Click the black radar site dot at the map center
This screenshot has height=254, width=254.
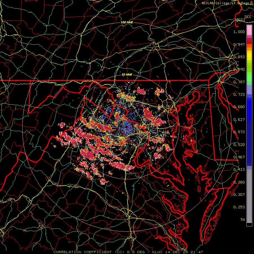point(126,127)
